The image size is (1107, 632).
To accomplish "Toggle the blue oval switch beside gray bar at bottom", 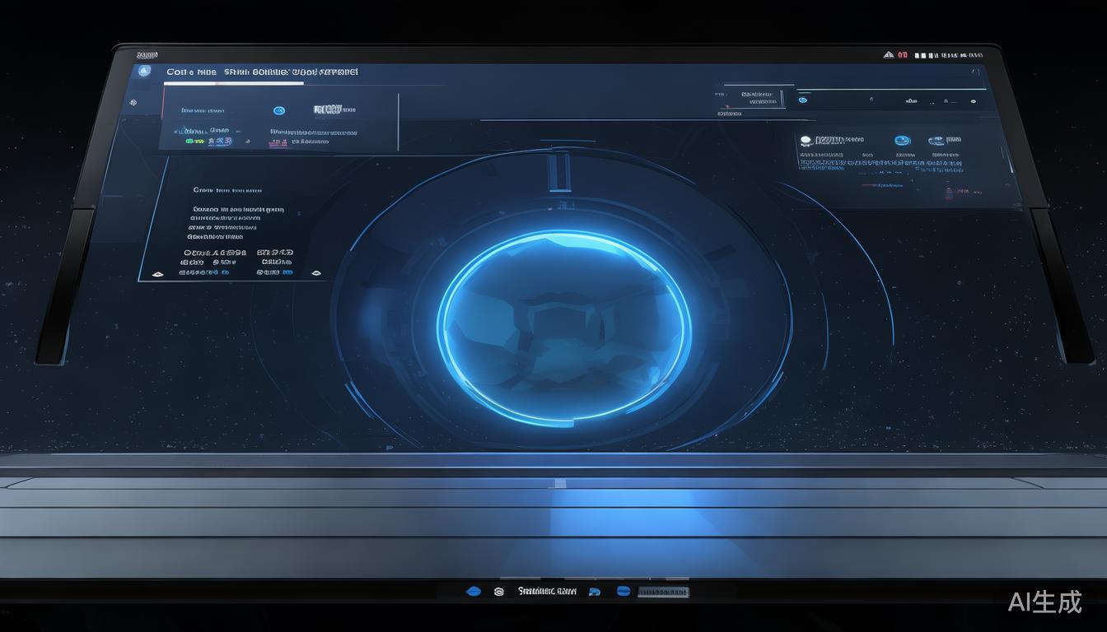I will click(624, 591).
